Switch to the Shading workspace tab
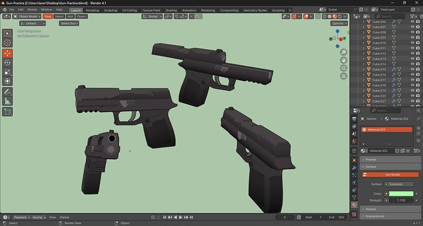 [171, 10]
